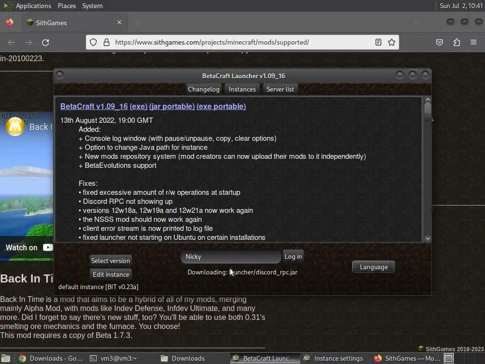Viewport: 485px width, 364px height.
Task: Open the list all tabs dropdown
Action: tap(416, 22)
